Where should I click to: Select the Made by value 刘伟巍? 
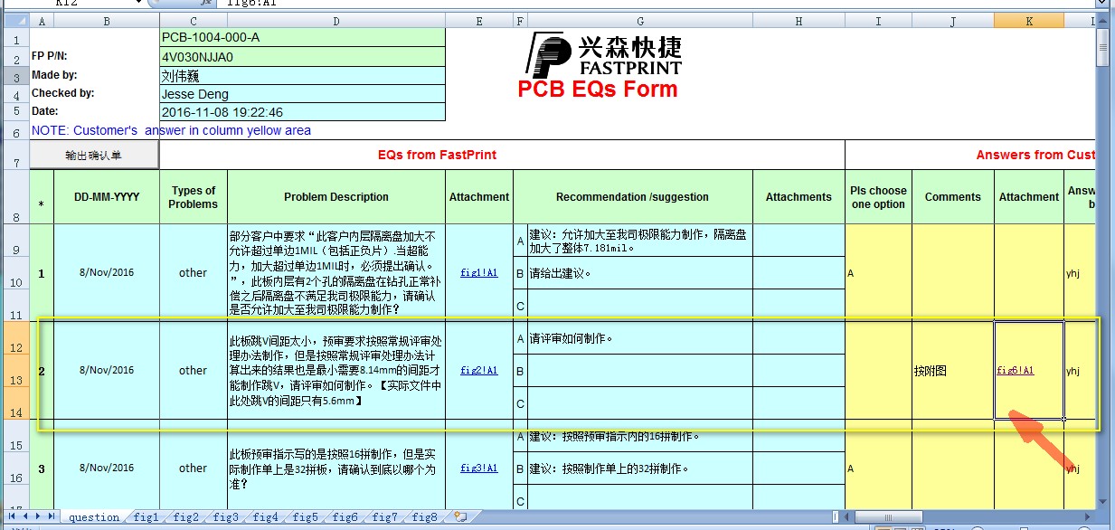pyautogui.click(x=302, y=76)
